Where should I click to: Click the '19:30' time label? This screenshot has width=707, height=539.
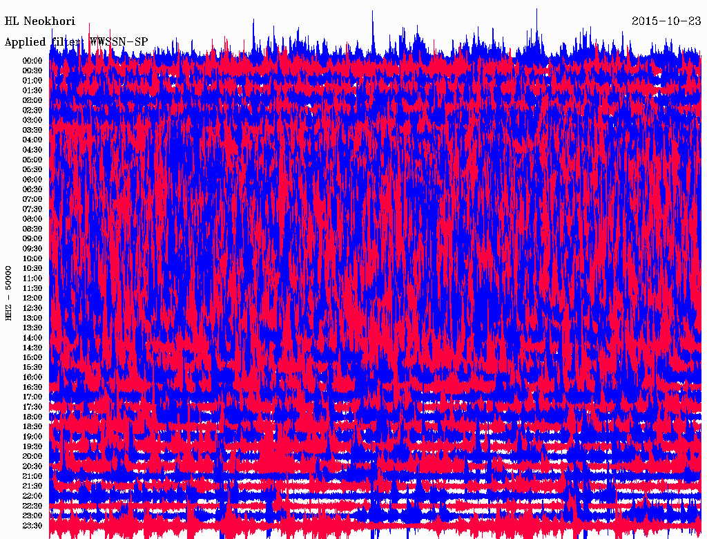click(32, 446)
